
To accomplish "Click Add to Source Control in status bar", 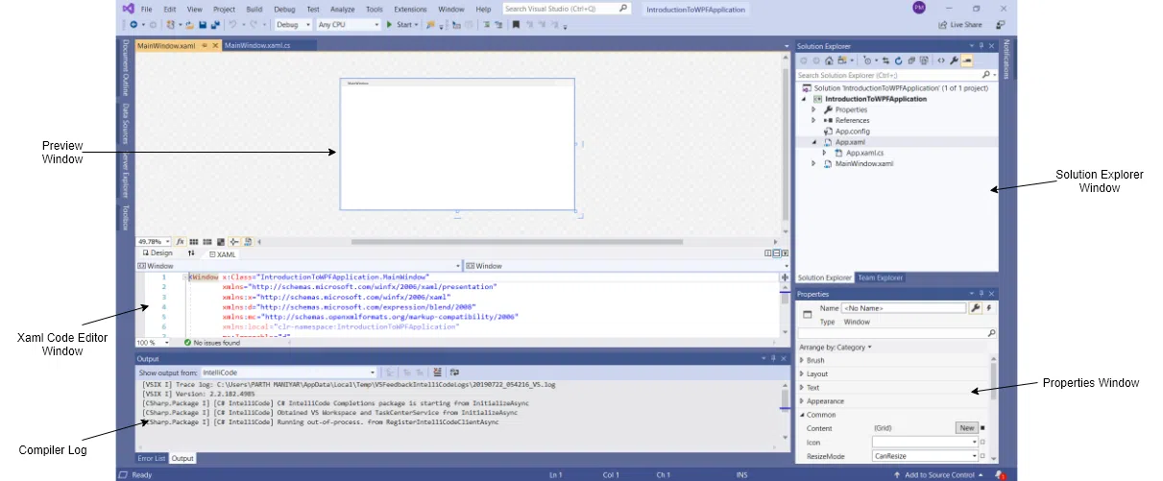I will coord(939,475).
